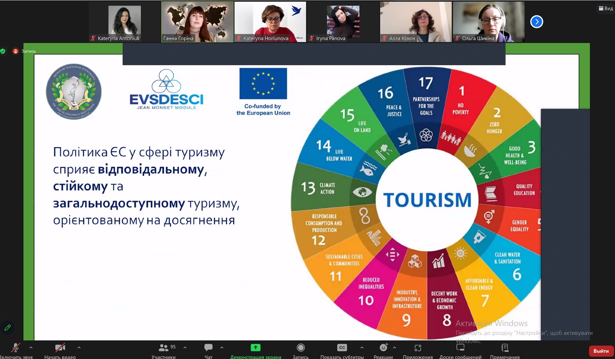Show next participants with blue arrow
The image size is (615, 359).
coord(537,22)
